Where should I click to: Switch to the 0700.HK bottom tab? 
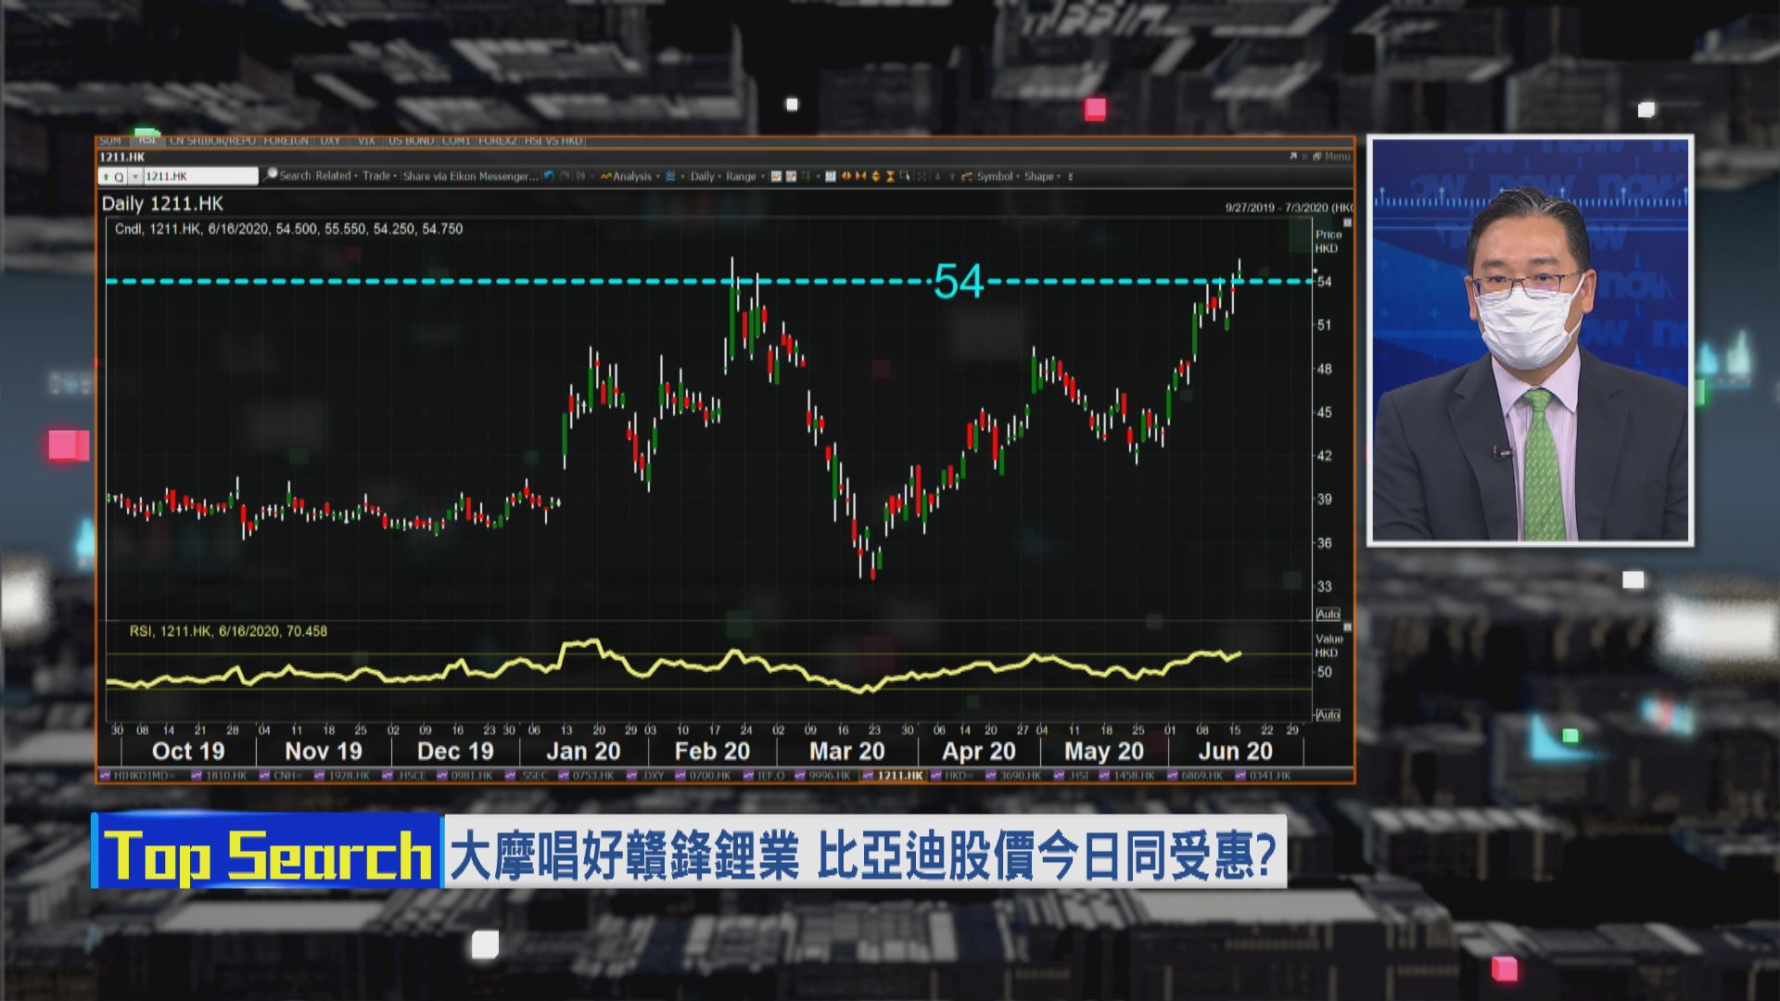pyautogui.click(x=708, y=776)
